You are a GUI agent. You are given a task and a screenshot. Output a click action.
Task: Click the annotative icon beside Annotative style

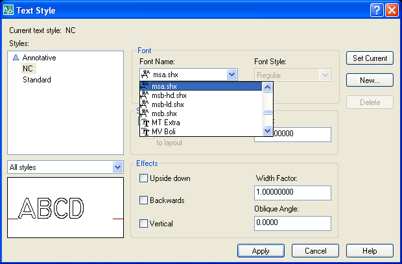16,58
